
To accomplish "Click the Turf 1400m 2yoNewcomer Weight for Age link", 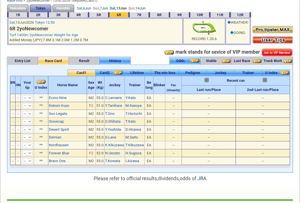I will [44, 35].
